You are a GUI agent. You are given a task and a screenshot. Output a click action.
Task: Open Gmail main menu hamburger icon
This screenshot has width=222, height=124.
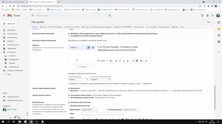pyautogui.click(x=4, y=15)
